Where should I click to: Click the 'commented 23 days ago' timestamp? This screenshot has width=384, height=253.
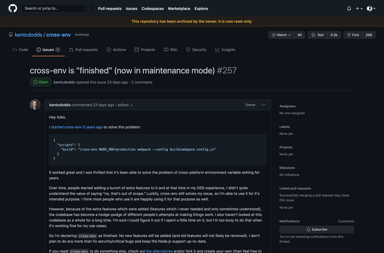92,105
